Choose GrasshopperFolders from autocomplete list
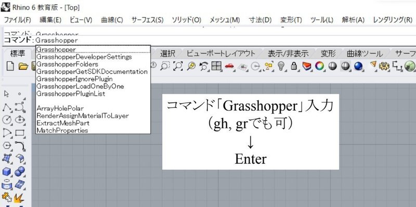This screenshot has width=416, height=207. (x=67, y=64)
